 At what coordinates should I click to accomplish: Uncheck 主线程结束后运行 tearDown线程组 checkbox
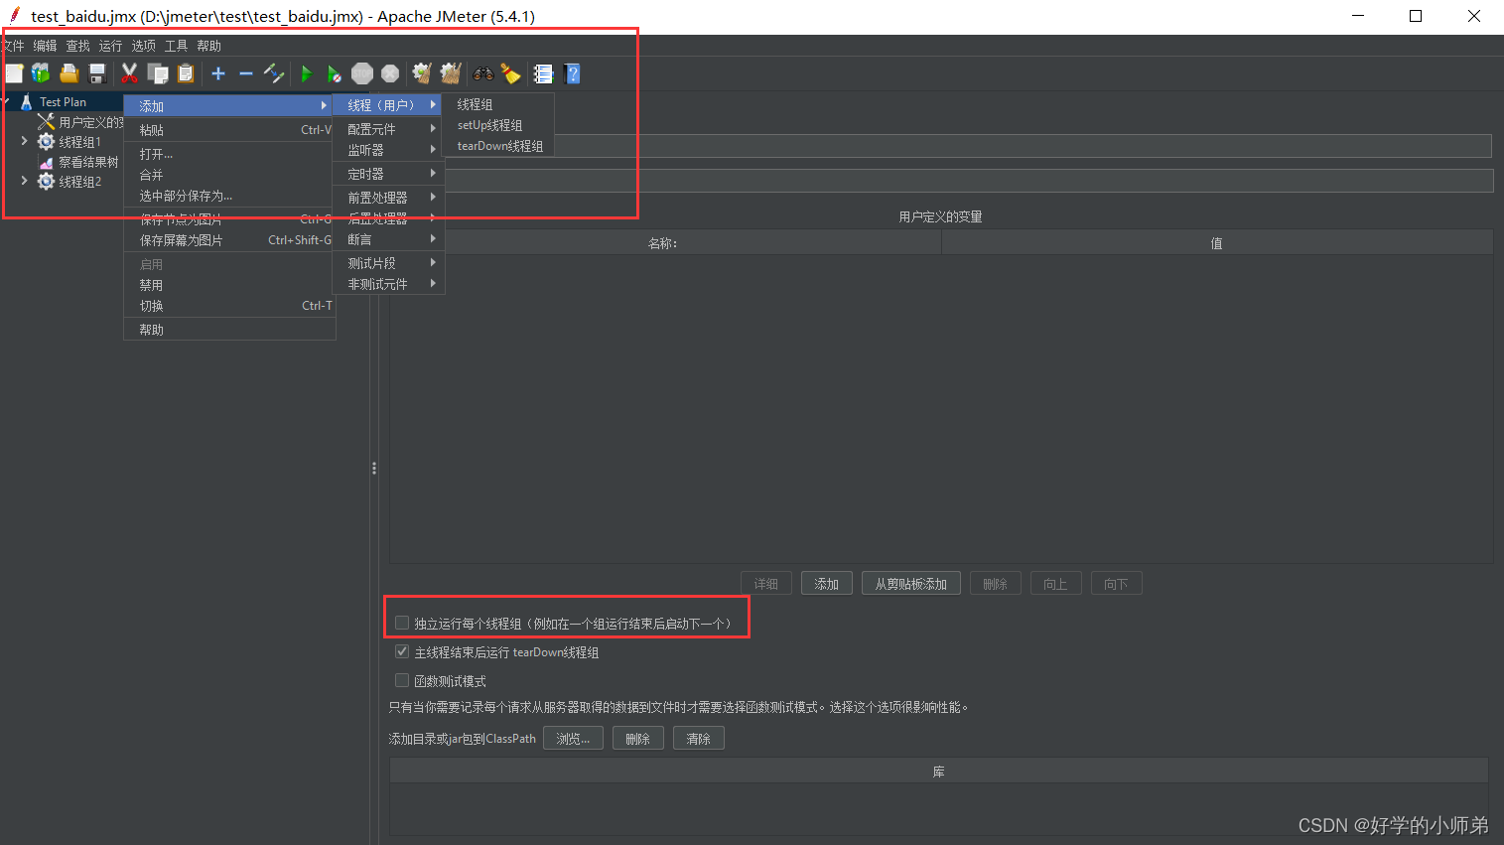pos(402,651)
